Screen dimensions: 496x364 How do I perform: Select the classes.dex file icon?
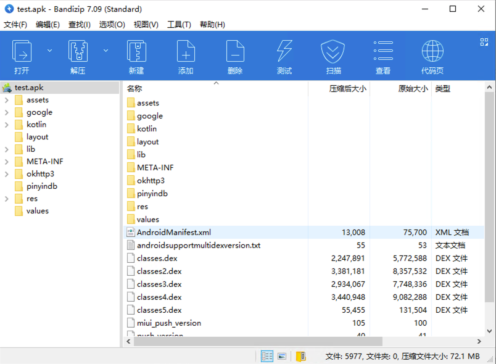point(131,258)
